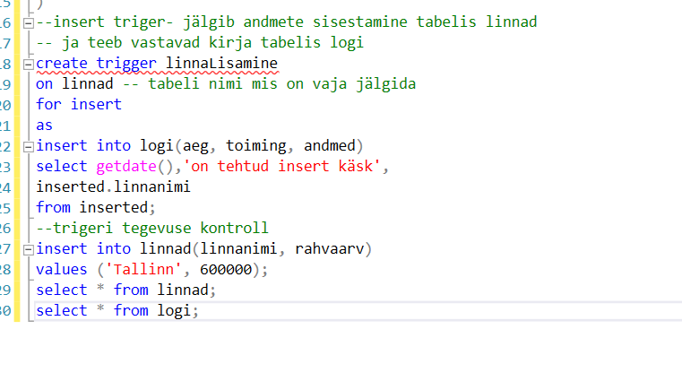Collapse the insert triger comment block
The image size is (682, 390).
(30, 22)
